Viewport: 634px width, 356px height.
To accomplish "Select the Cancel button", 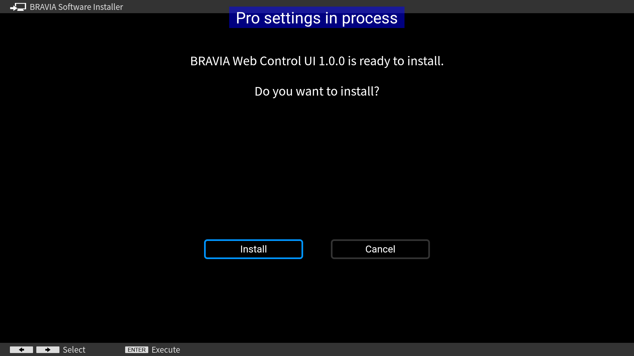I will [x=380, y=249].
